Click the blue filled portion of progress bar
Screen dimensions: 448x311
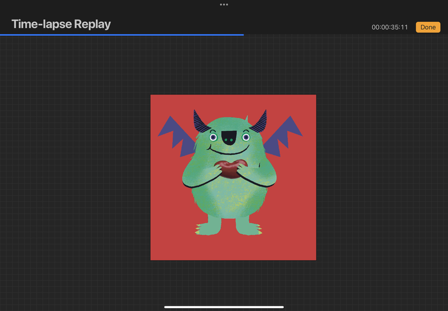122,35
